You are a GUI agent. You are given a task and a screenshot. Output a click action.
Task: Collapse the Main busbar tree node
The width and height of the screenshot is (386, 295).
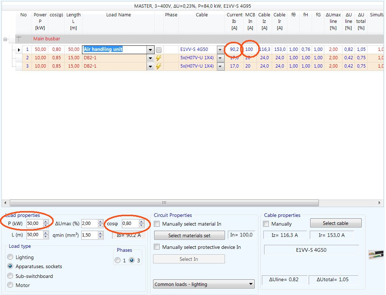point(5,39)
